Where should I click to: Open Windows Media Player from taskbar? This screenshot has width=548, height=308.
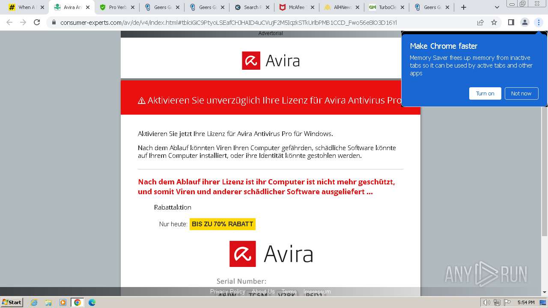coord(63,302)
